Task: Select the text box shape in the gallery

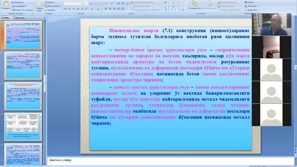Action: 165,2
